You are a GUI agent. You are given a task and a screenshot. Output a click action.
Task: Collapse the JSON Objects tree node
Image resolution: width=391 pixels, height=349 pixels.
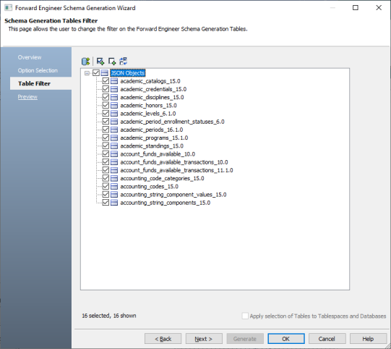[87, 73]
